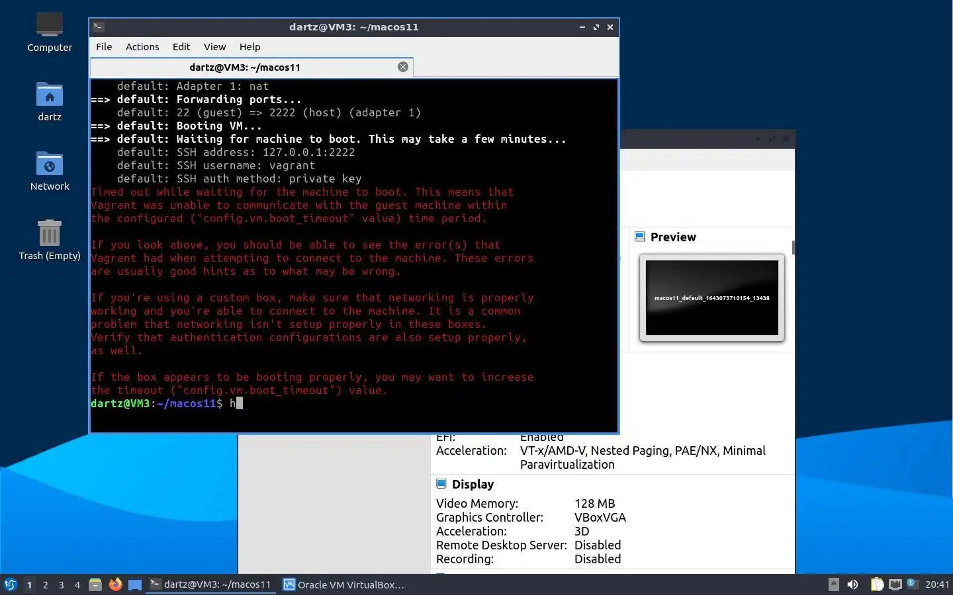The width and height of the screenshot is (953, 595).
Task: Click the Recording Disabled value
Action: pyautogui.click(x=598, y=559)
